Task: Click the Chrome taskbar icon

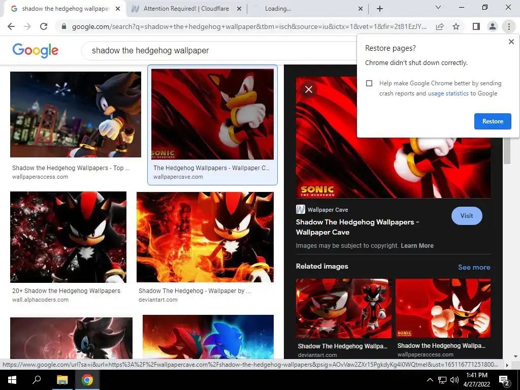Action: click(x=87, y=380)
